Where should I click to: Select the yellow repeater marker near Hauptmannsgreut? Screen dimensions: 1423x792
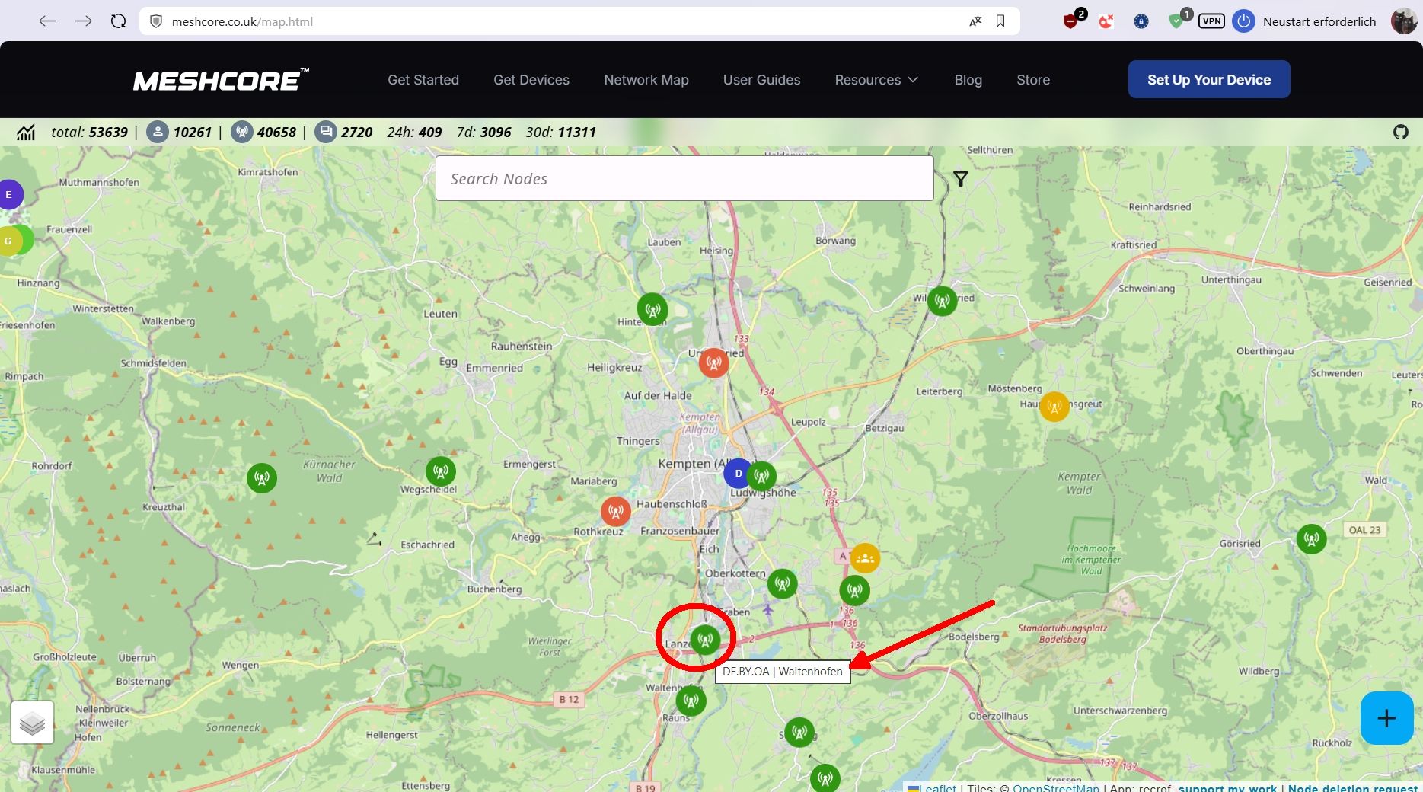point(1054,406)
